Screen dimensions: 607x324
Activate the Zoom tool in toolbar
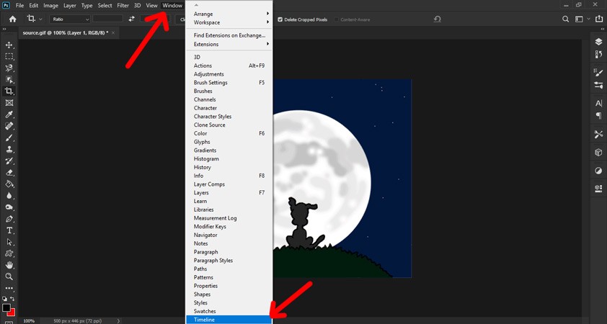pyautogui.click(x=9, y=276)
